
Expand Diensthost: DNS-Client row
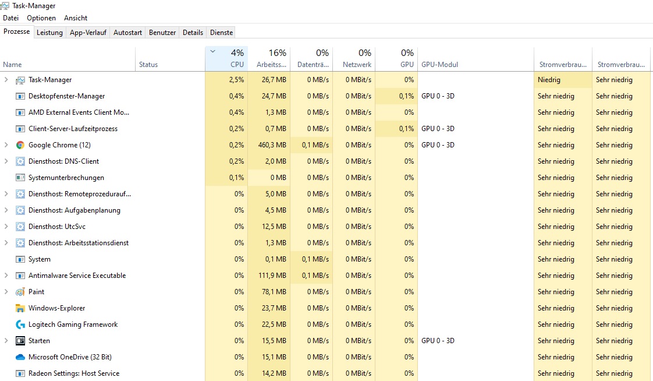point(6,161)
